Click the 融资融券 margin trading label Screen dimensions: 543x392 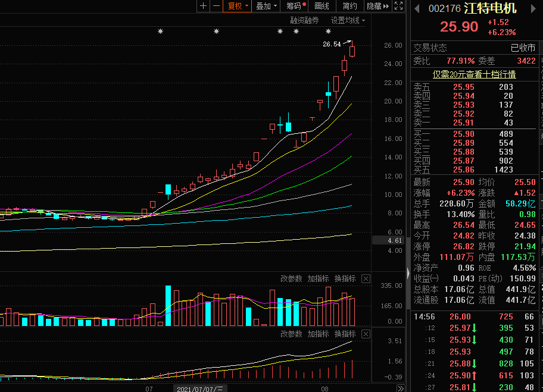point(304,20)
